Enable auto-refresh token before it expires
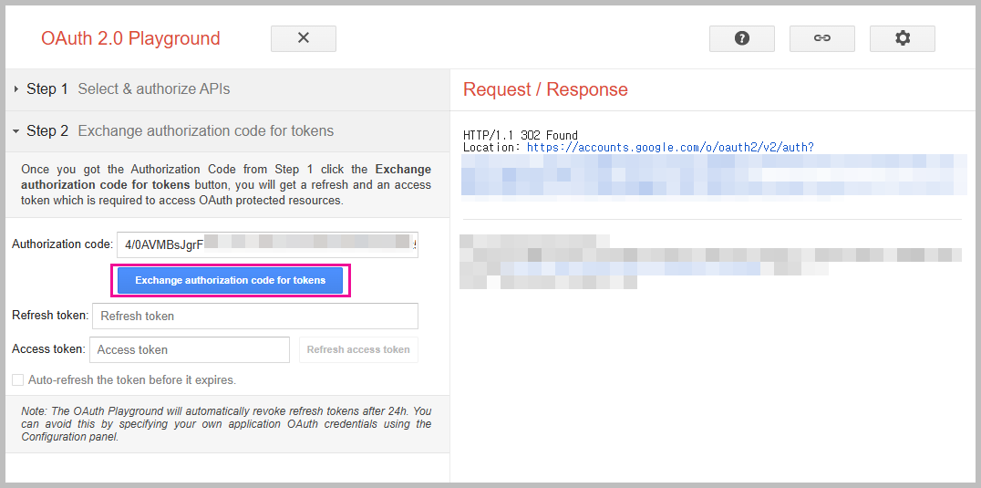This screenshot has width=981, height=488. [18, 379]
